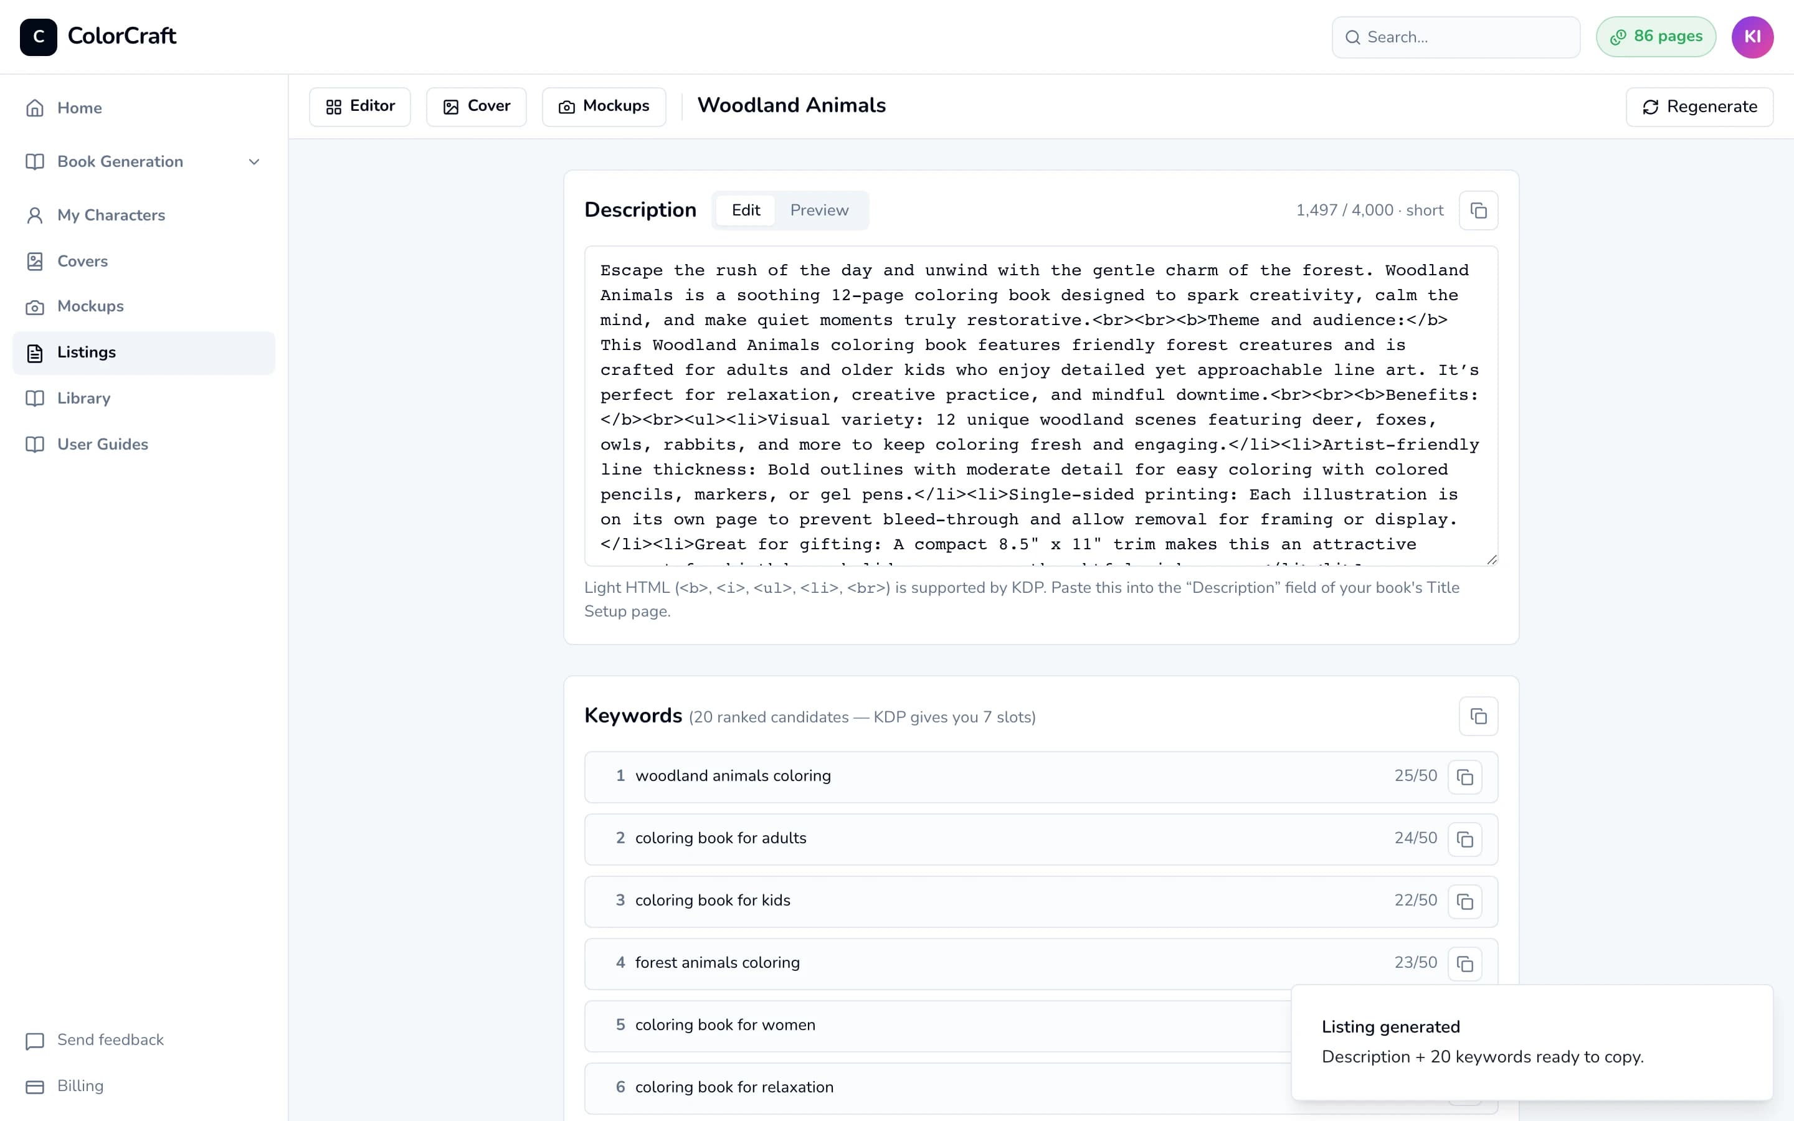Select 'coloring book for relaxation' keyword row
Viewport: 1794px width, 1121px height.
1041,1089
